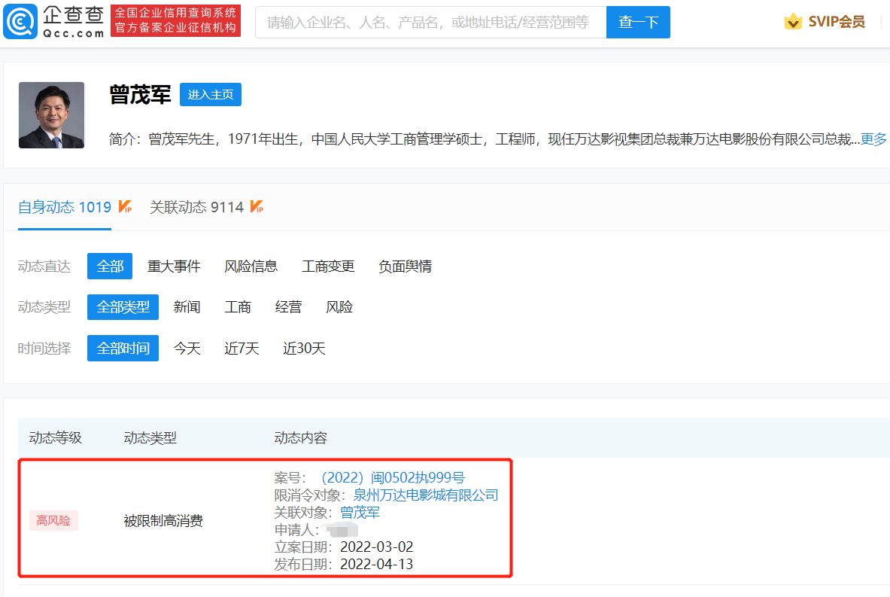Screen dimensions: 890x597
Task: Expand the bio with 更多 link
Action: [873, 139]
